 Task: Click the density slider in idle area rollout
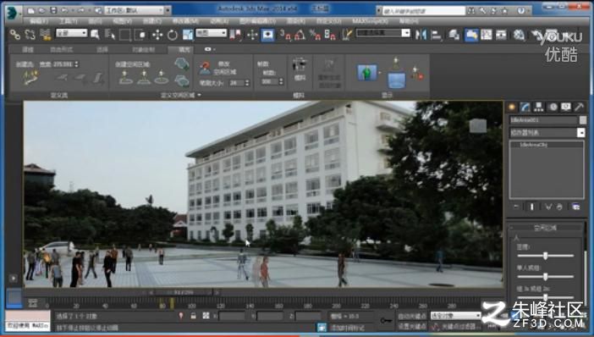(545, 256)
